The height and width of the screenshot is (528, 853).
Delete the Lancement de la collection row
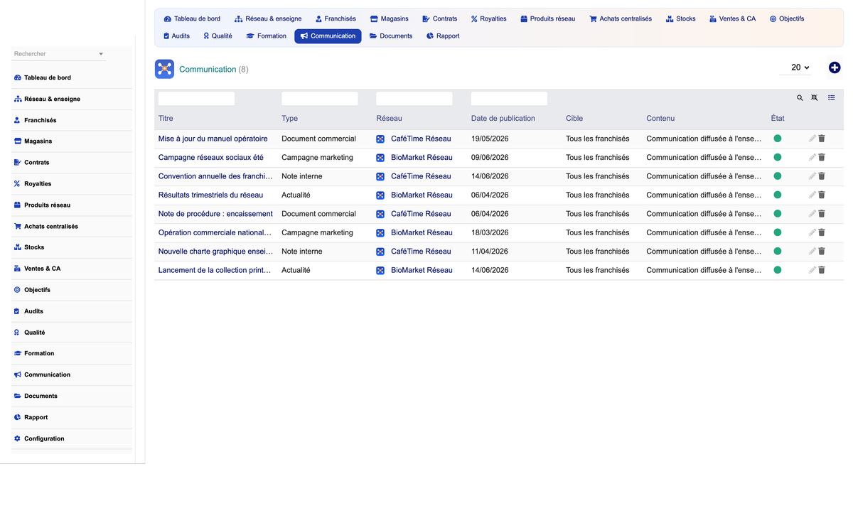point(822,271)
